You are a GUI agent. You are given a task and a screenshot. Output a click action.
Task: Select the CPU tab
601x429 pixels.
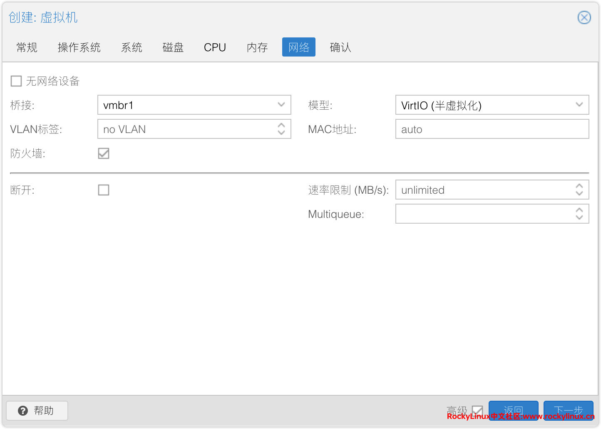(x=215, y=47)
